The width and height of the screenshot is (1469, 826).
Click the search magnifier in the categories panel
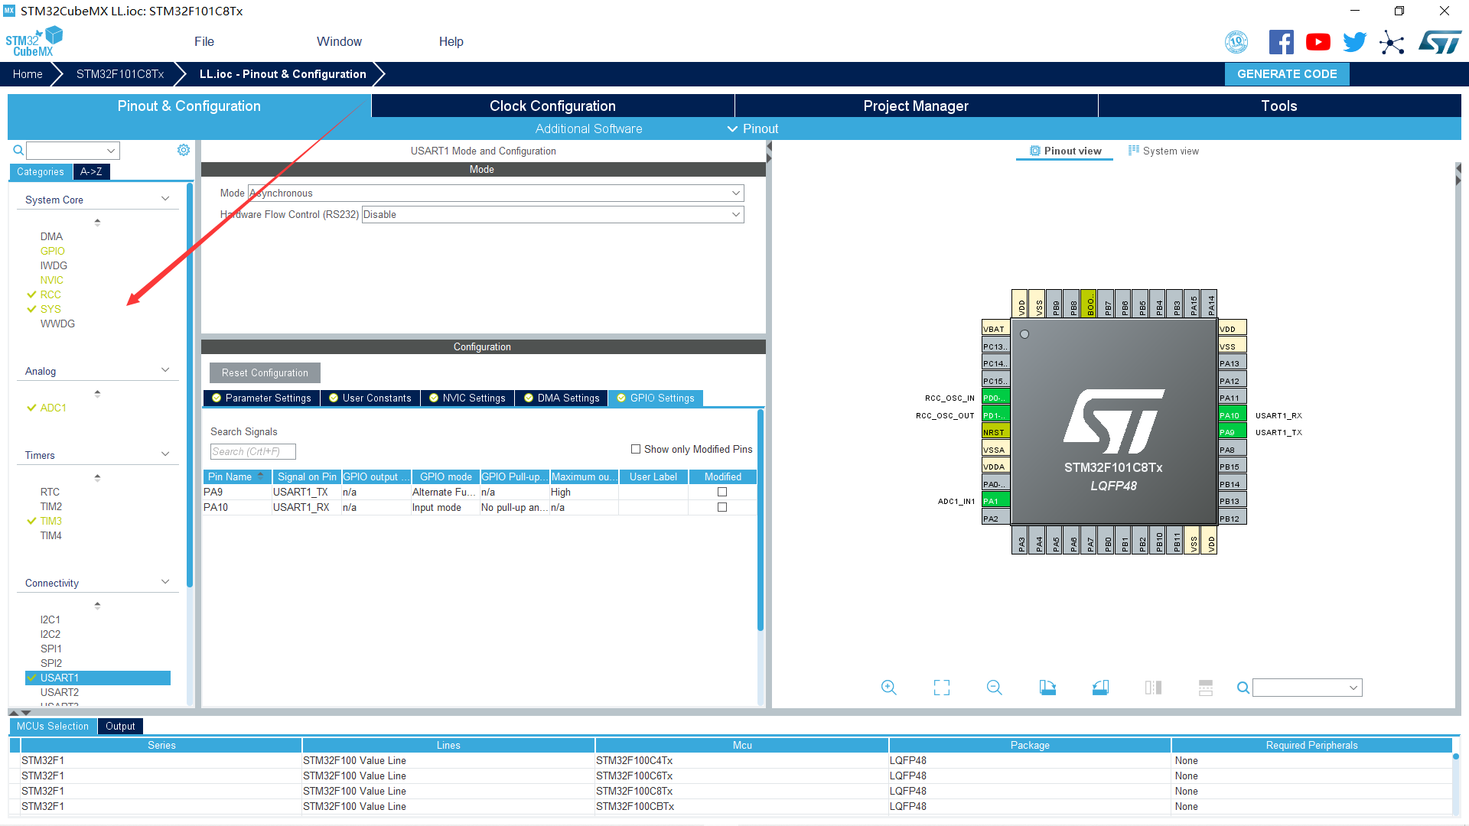pyautogui.click(x=18, y=151)
